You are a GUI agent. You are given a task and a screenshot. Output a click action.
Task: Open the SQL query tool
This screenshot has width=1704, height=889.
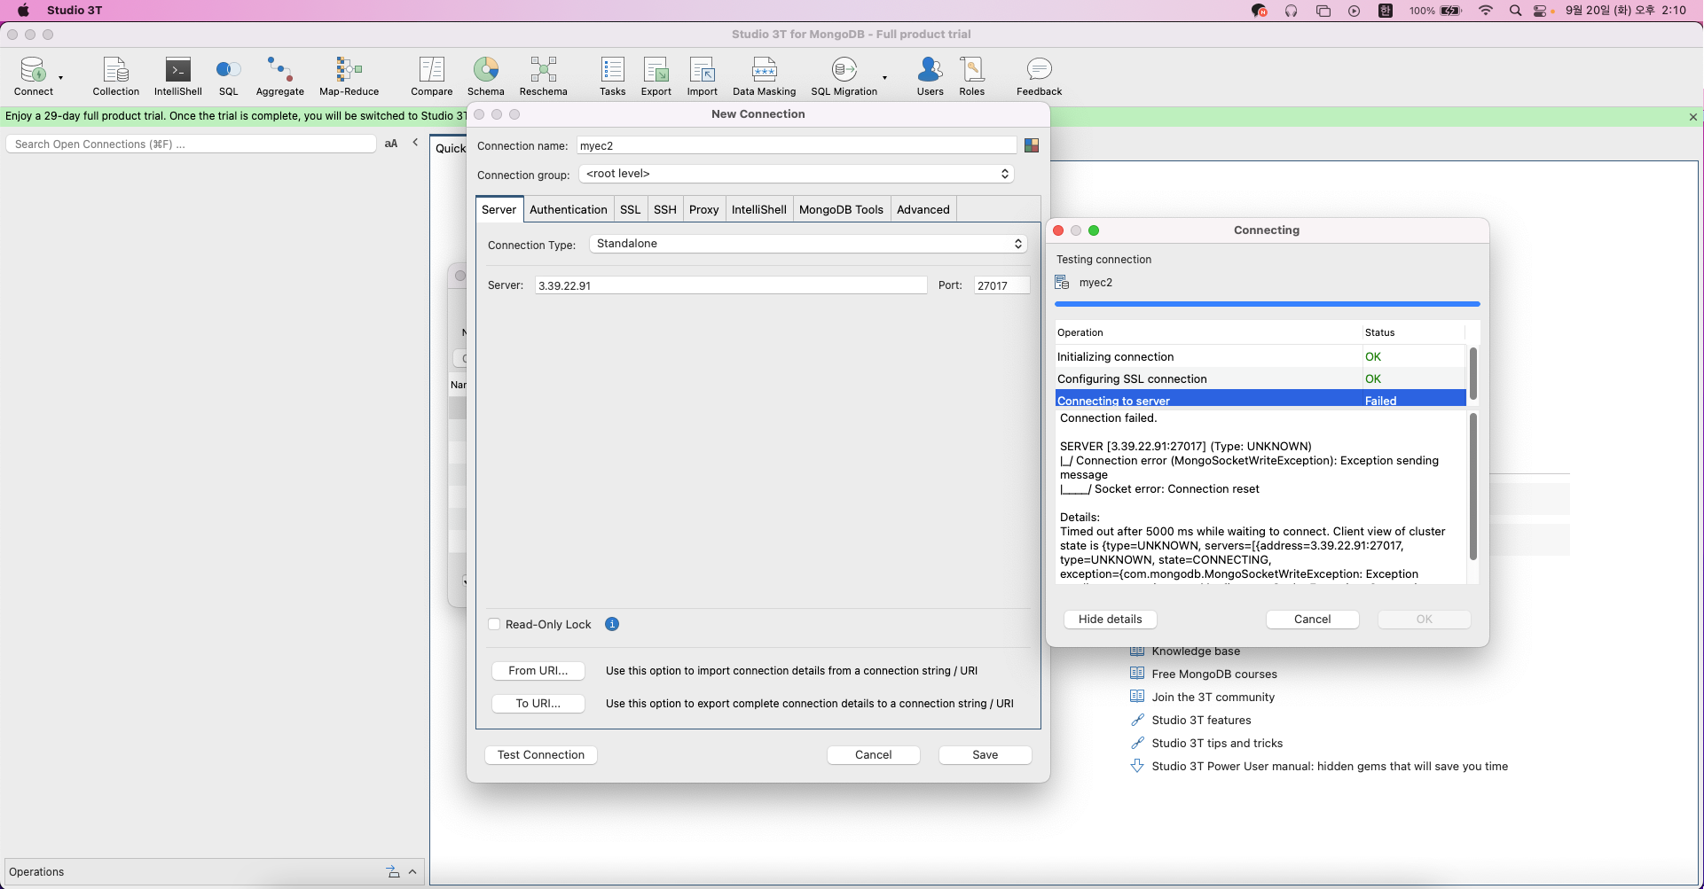click(228, 75)
